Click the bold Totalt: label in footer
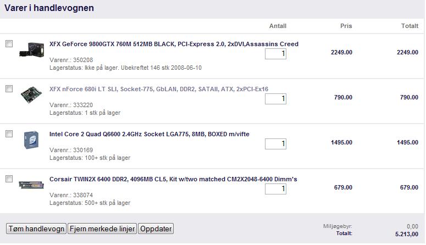The height and width of the screenshot is (245, 426). tap(344, 233)
